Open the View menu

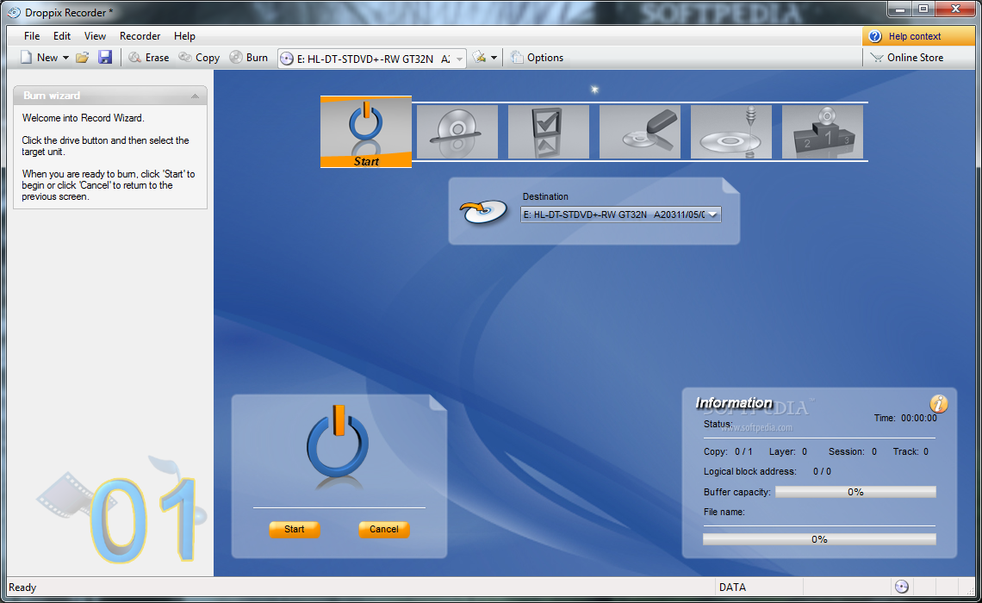click(96, 36)
